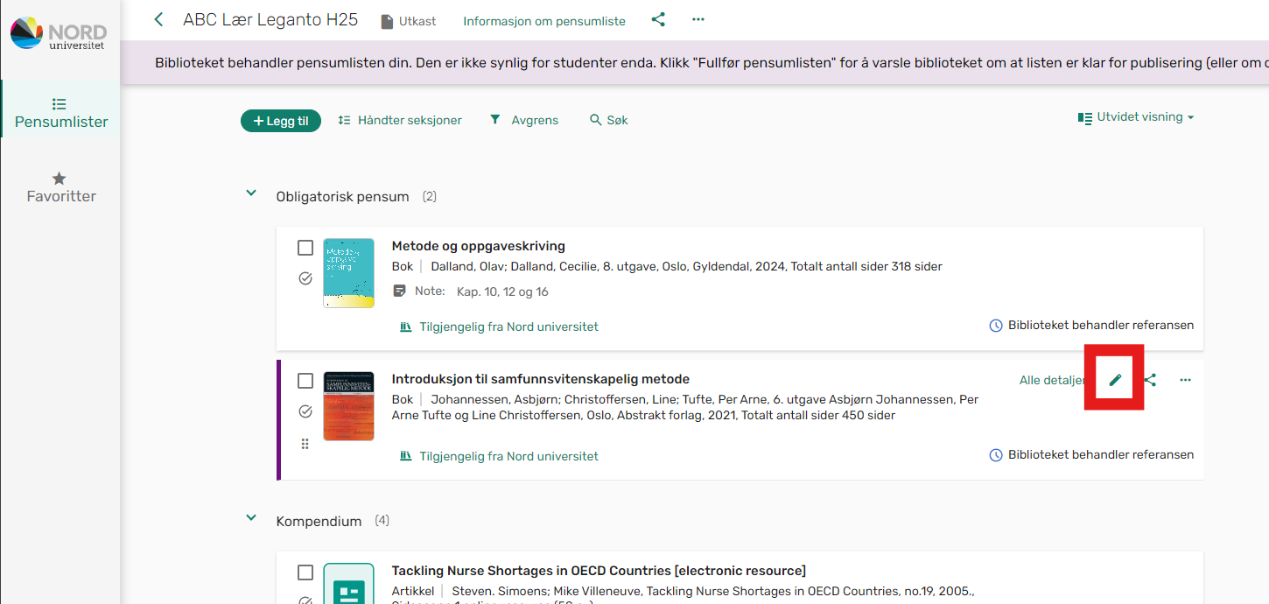Open Tackling Nurse Shortages in OECD Countries title
Image resolution: width=1269 pixels, height=604 pixels.
(x=599, y=571)
